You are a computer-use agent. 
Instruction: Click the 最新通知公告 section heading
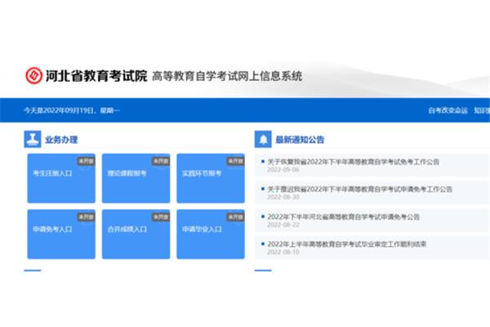[x=300, y=140]
